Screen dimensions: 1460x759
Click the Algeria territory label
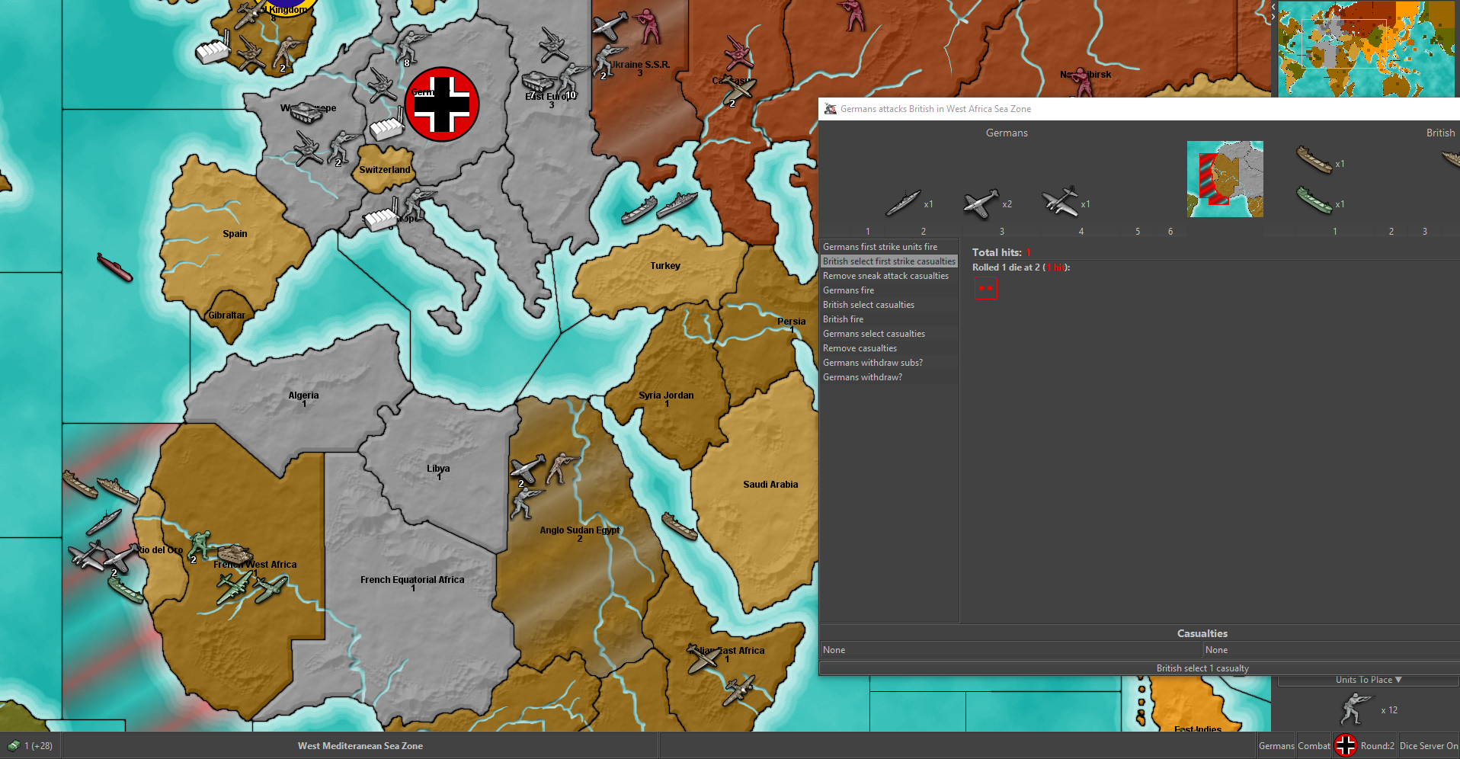(303, 396)
